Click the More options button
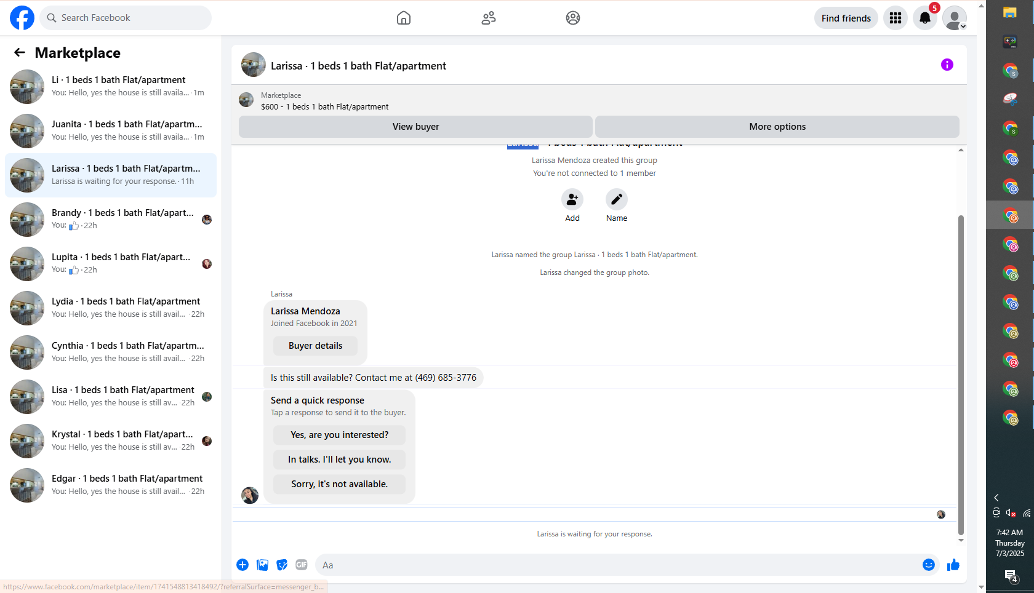Viewport: 1034px width, 593px height. (777, 127)
